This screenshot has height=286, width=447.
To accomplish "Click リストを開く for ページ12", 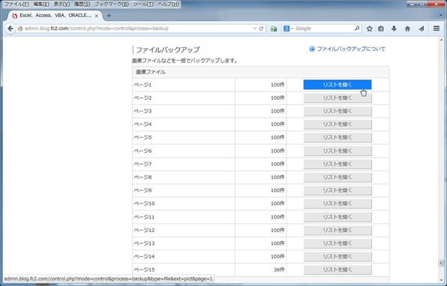I will pos(337,230).
